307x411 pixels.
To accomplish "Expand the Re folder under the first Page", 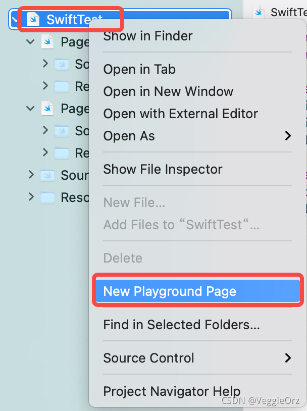I will 45,85.
